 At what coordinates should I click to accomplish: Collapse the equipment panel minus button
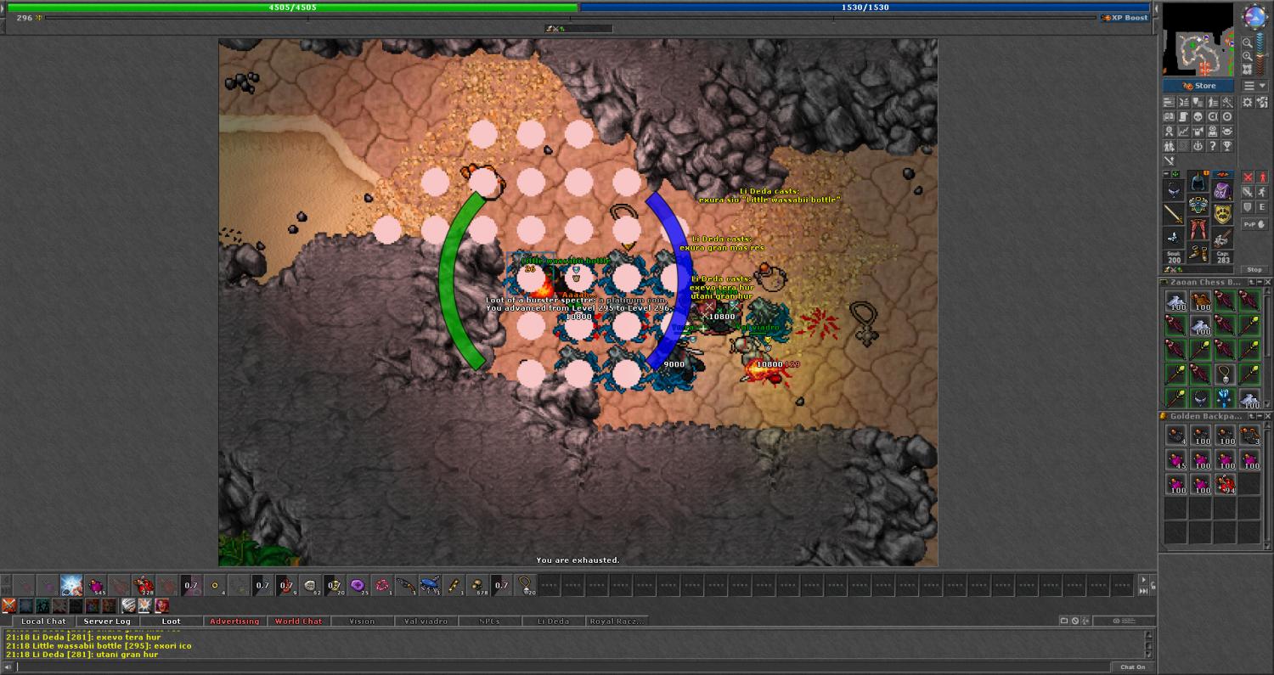point(1166,173)
